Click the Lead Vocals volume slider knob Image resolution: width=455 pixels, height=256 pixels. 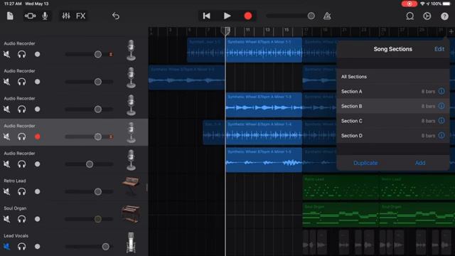[106, 247]
